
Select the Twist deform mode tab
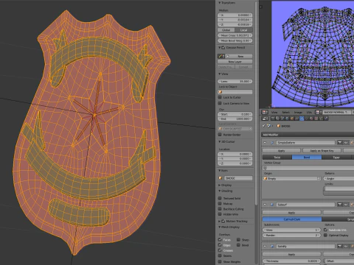(277, 157)
